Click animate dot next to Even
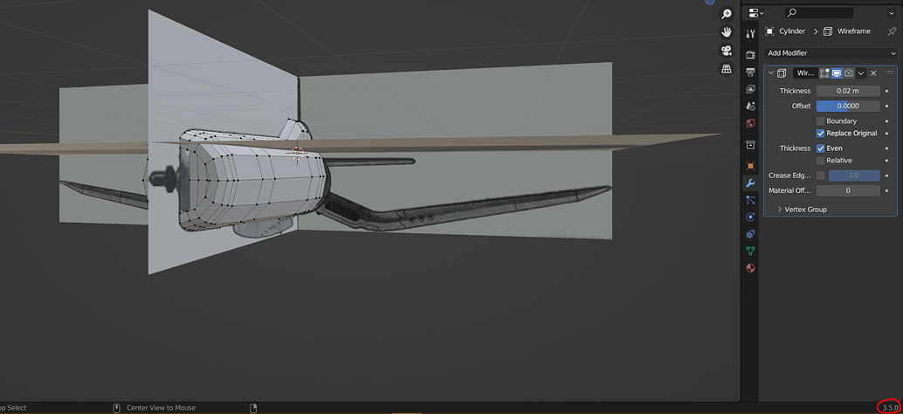This screenshot has width=903, height=414. pos(887,148)
